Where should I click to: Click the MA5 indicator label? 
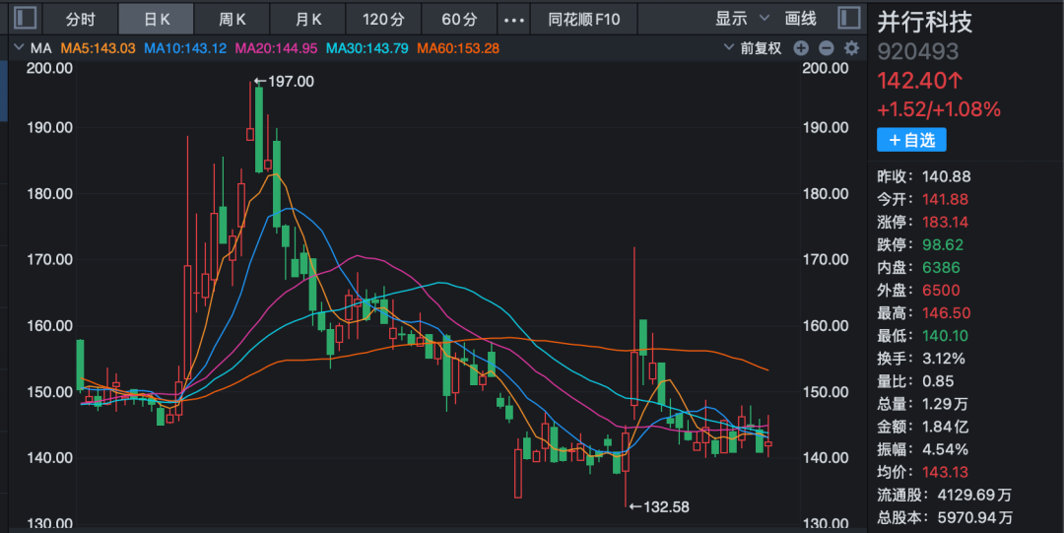pos(100,48)
